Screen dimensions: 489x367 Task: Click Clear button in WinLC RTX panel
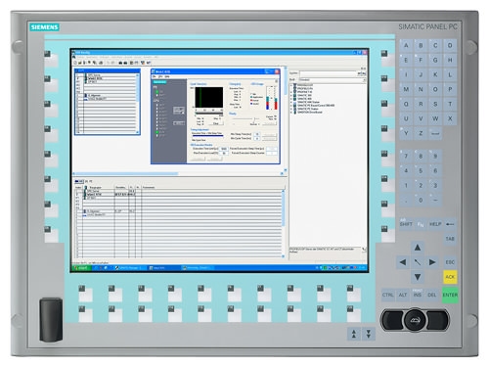coord(216,123)
